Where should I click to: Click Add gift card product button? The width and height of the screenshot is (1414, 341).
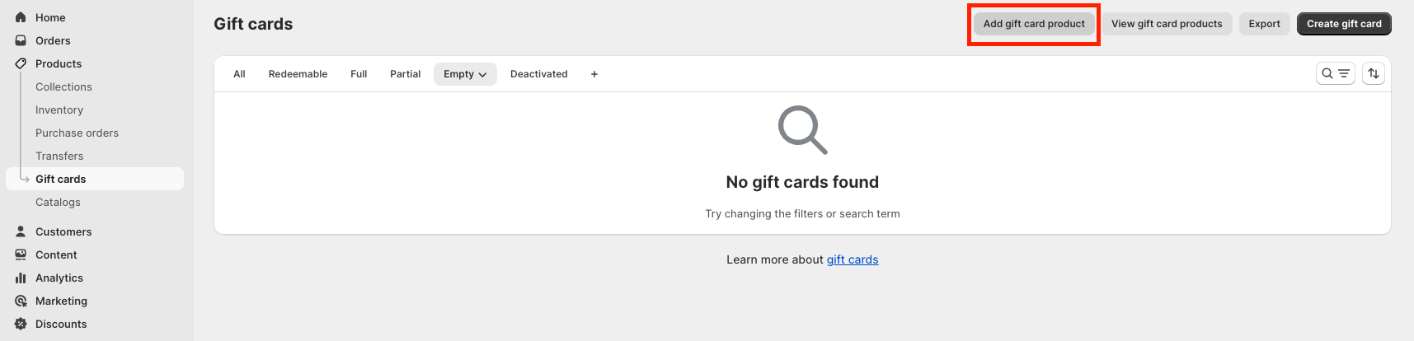tap(1034, 24)
